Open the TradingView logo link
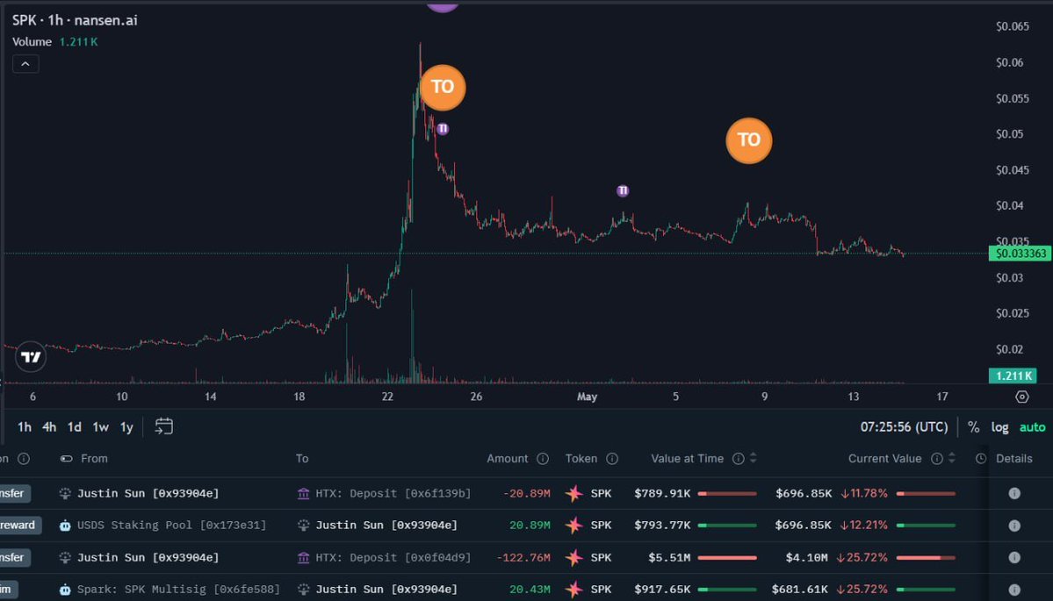This screenshot has width=1053, height=601. click(x=31, y=357)
